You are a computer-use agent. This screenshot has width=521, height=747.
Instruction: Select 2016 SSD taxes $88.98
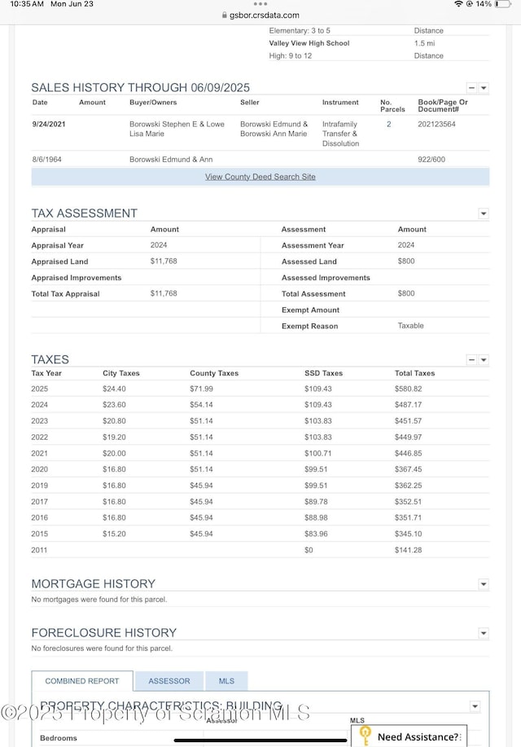(316, 518)
